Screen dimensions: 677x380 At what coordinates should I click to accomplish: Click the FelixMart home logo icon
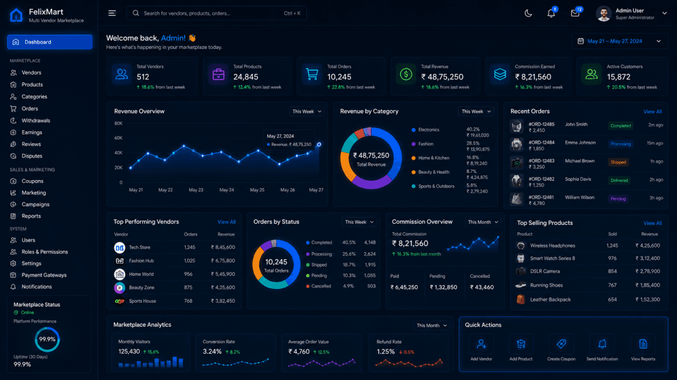click(16, 16)
